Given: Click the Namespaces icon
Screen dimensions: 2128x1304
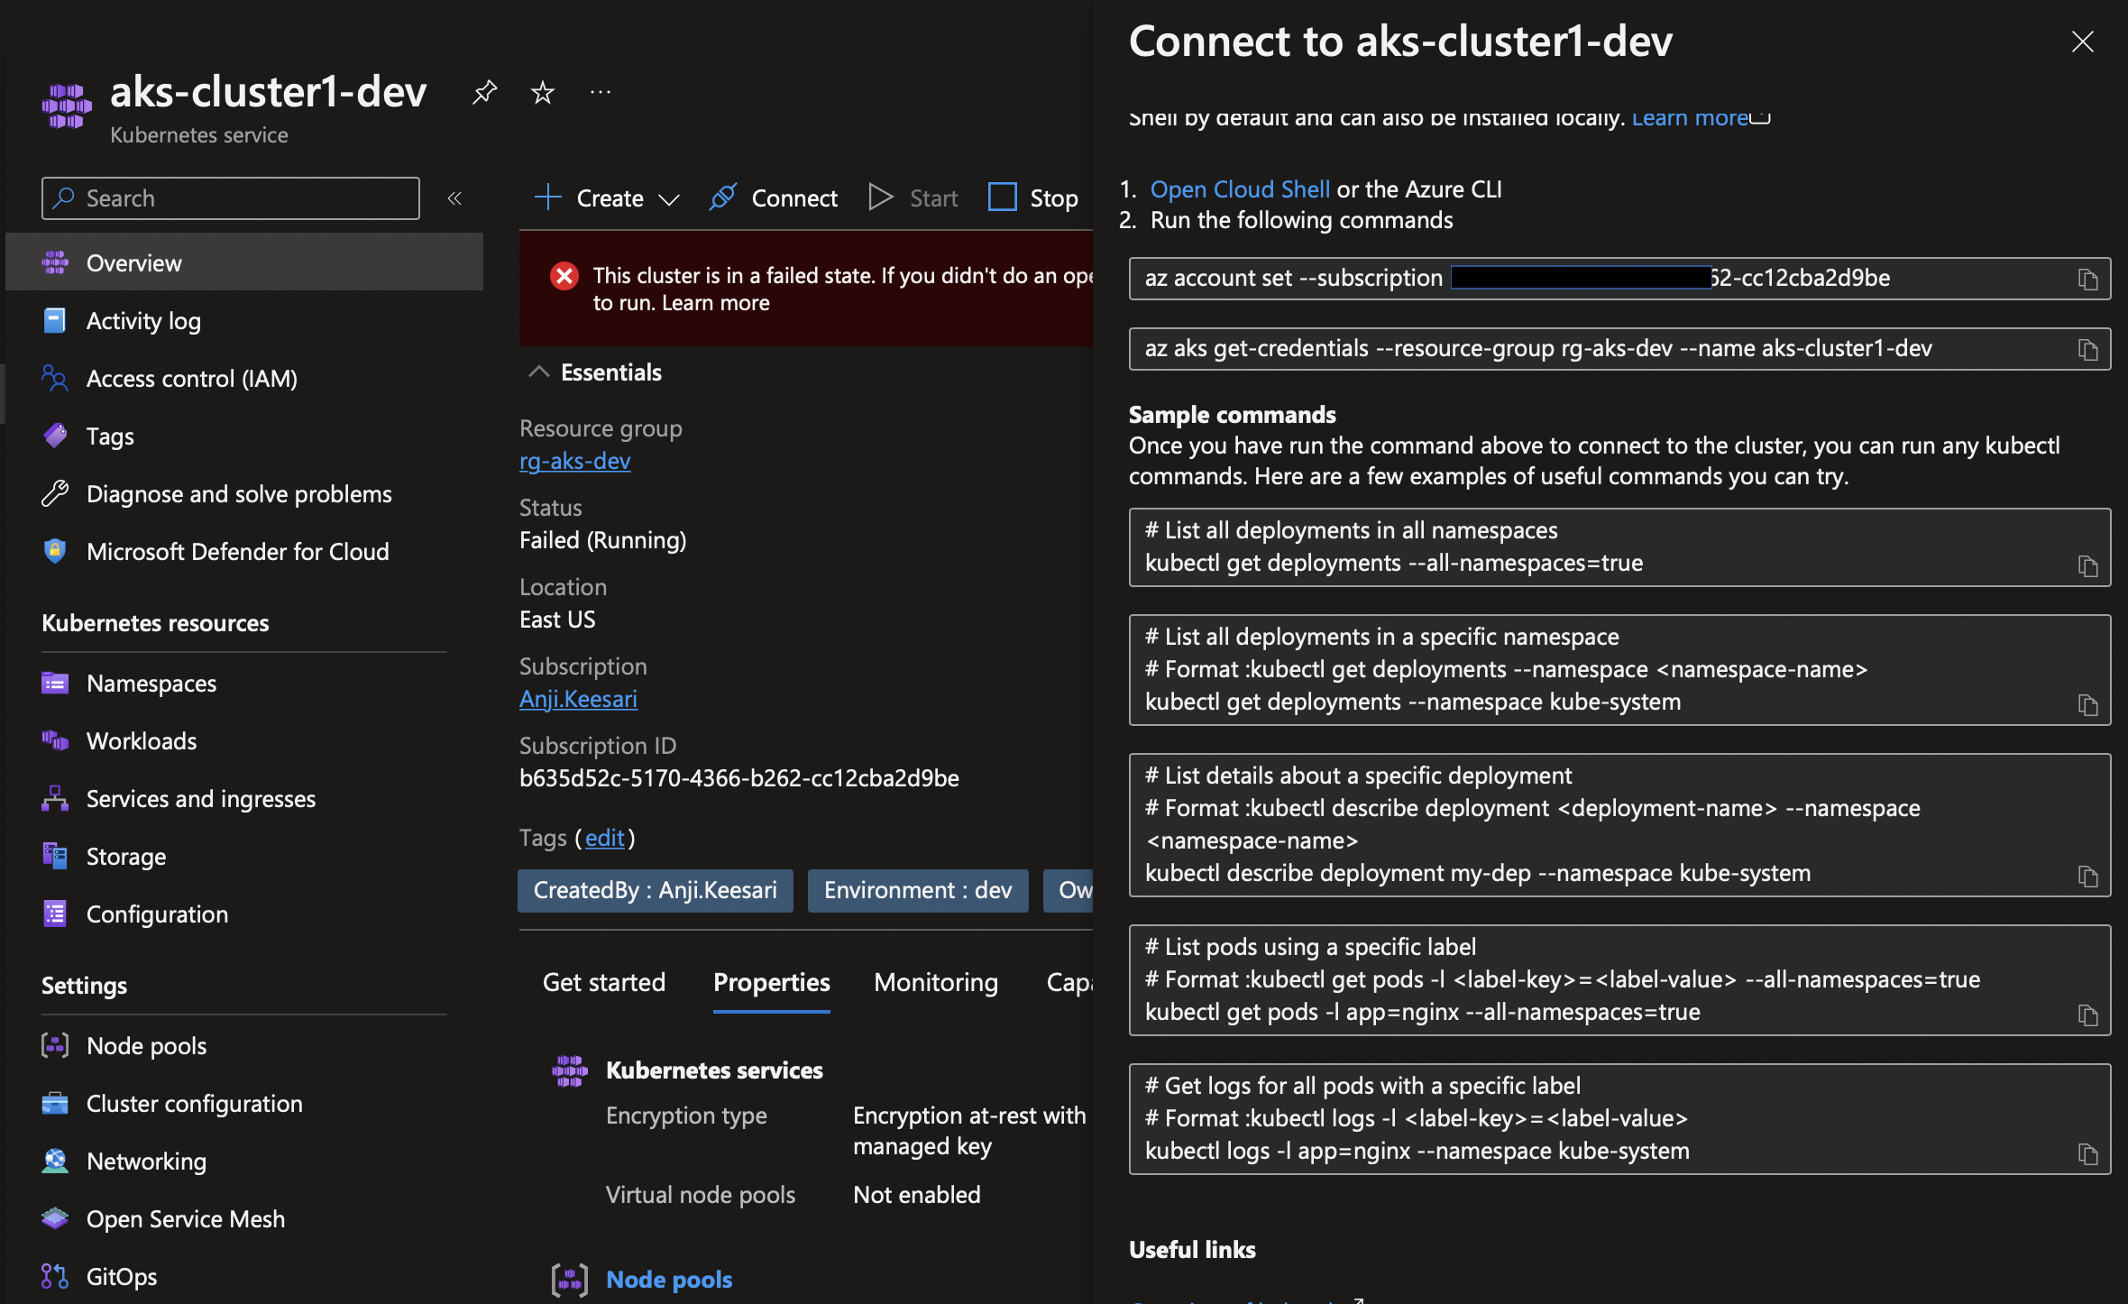Looking at the screenshot, I should coord(55,683).
